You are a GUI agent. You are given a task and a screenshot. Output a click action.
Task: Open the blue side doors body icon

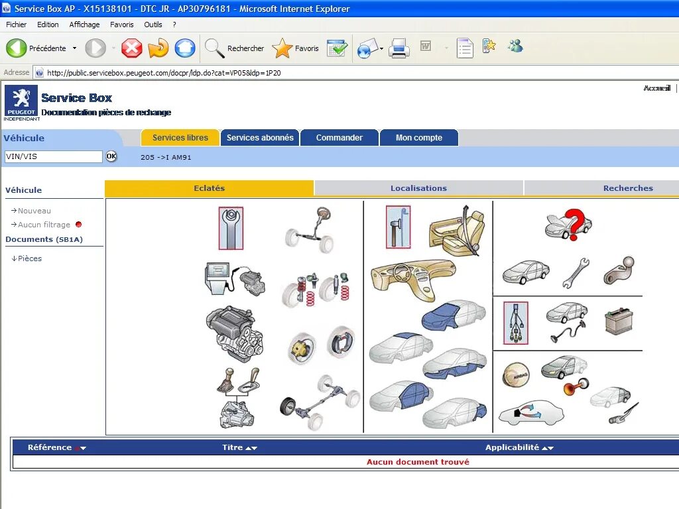(401, 395)
